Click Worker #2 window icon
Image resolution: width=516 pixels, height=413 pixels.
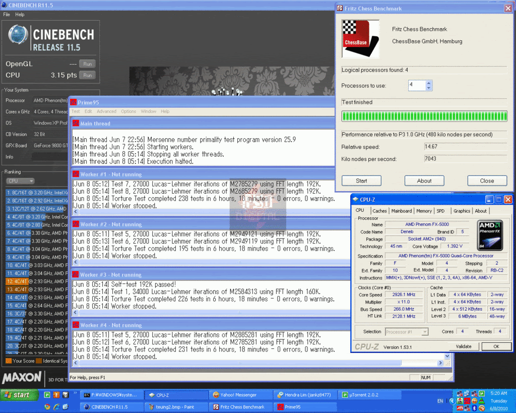click(x=76, y=224)
